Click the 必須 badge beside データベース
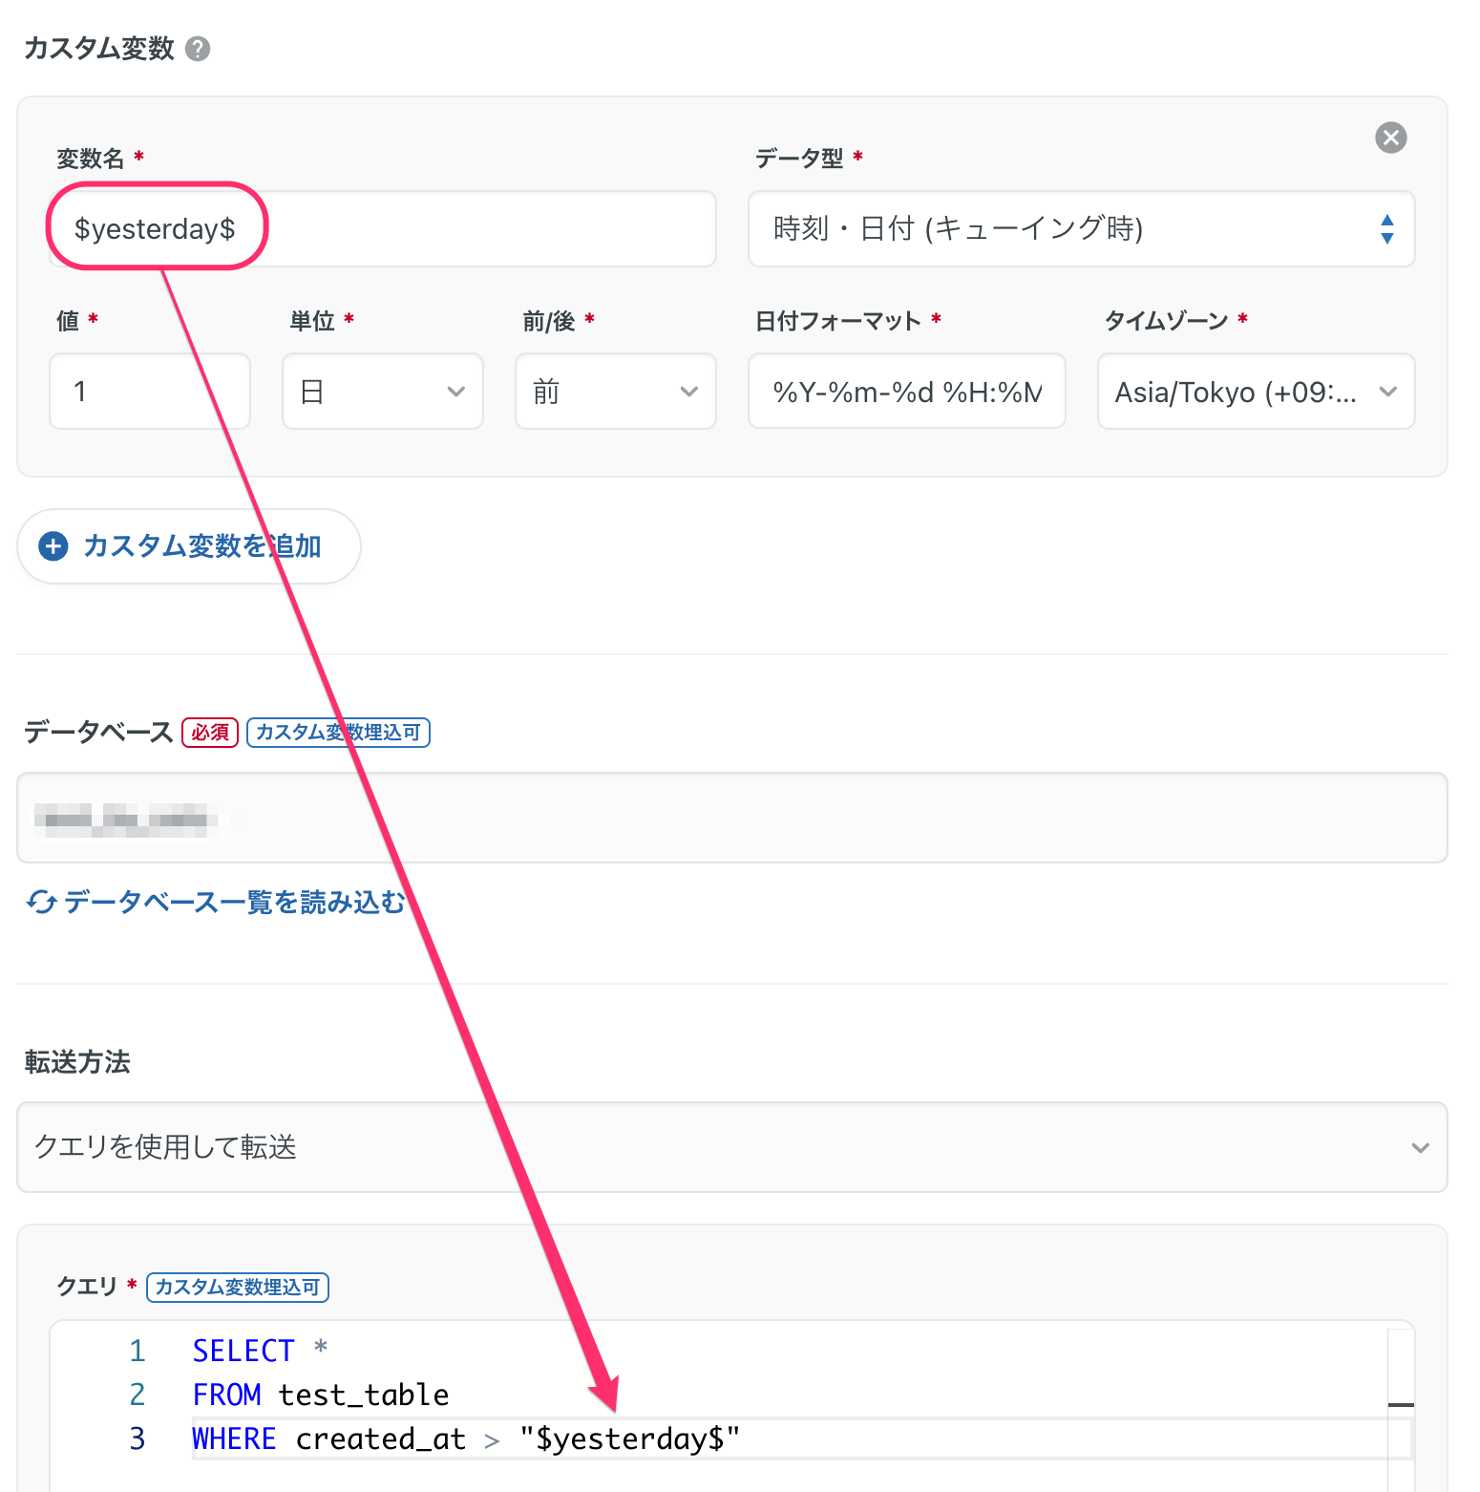The height and width of the screenshot is (1492, 1480). tap(210, 733)
